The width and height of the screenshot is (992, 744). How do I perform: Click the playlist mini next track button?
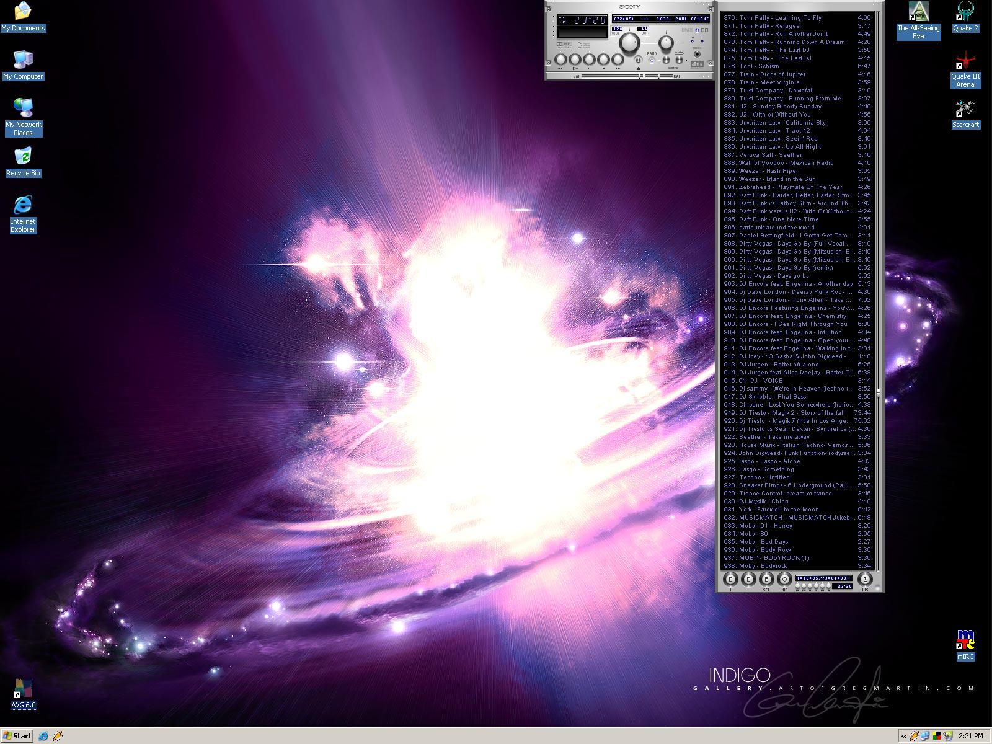tap(822, 585)
